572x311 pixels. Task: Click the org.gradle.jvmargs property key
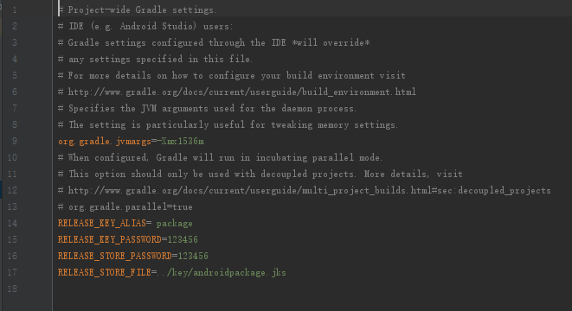pyautogui.click(x=105, y=142)
